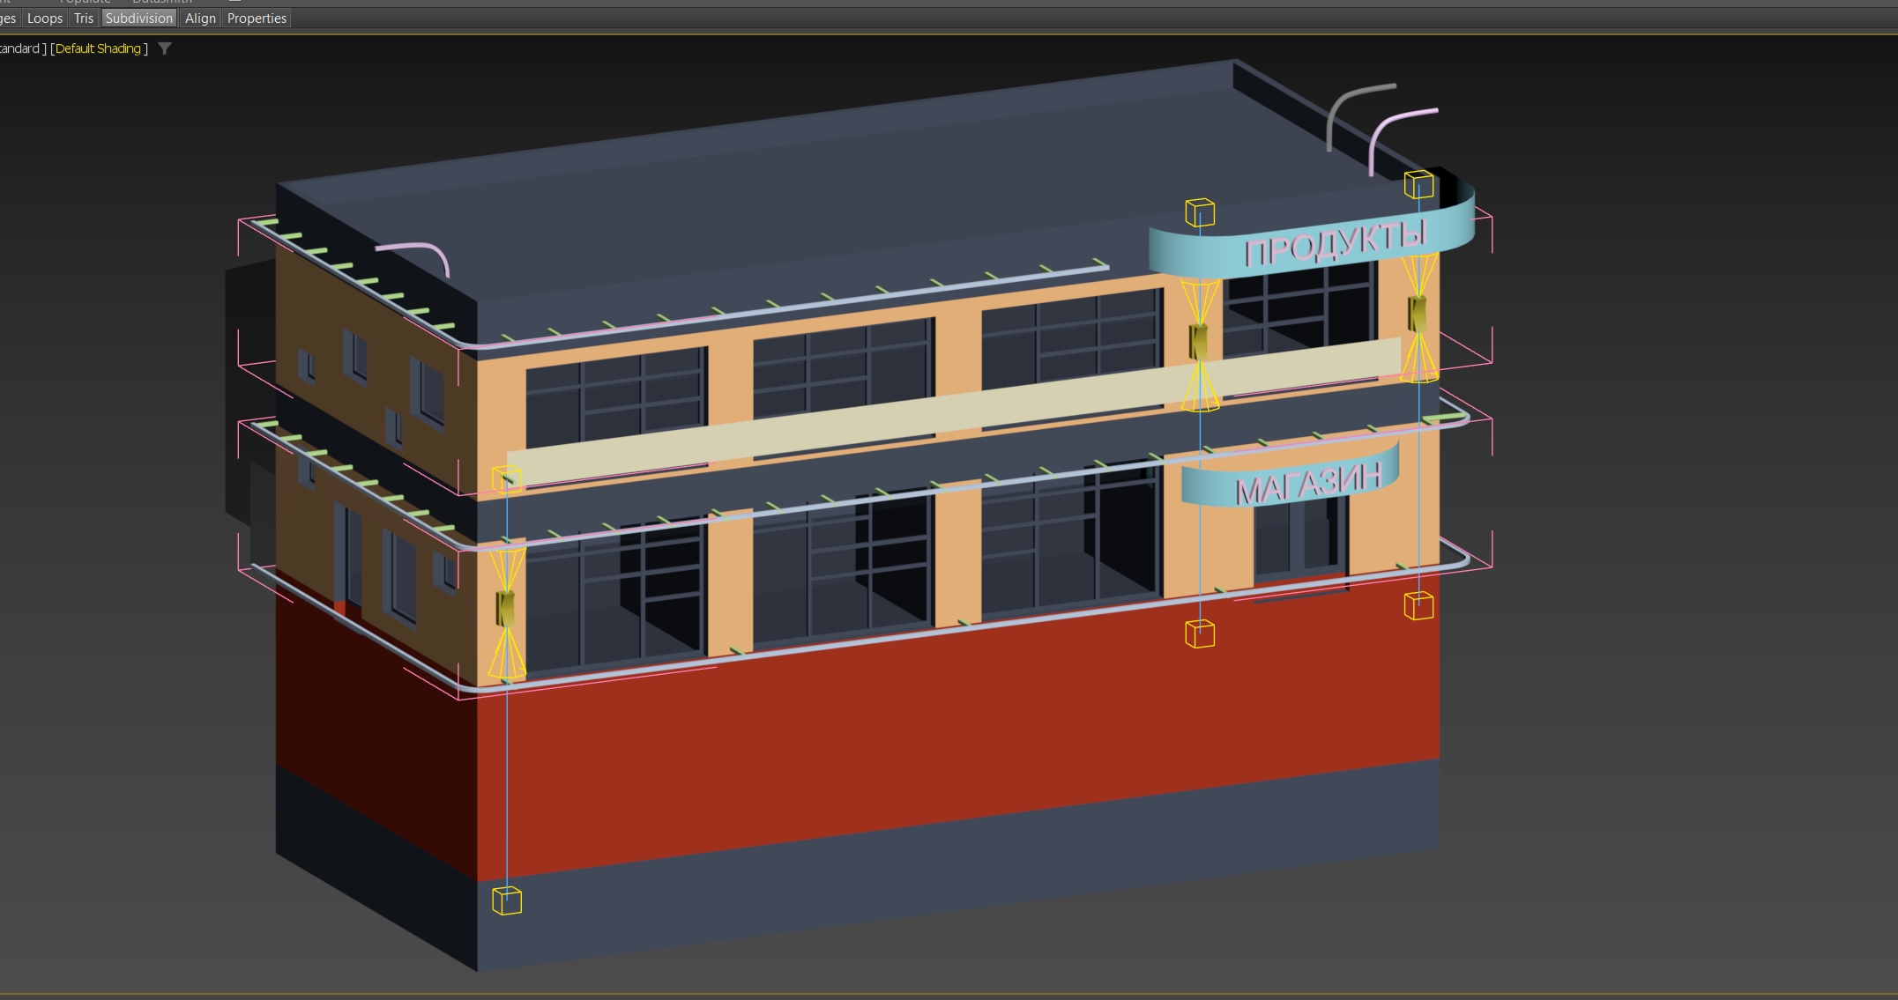The width and height of the screenshot is (1898, 1000).
Task: Select the golden light fixture at upper-right building corner
Action: [x=1418, y=313]
